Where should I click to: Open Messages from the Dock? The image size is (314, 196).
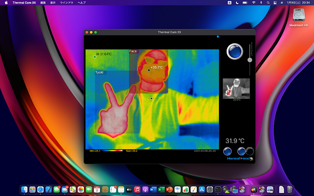tap(57, 189)
